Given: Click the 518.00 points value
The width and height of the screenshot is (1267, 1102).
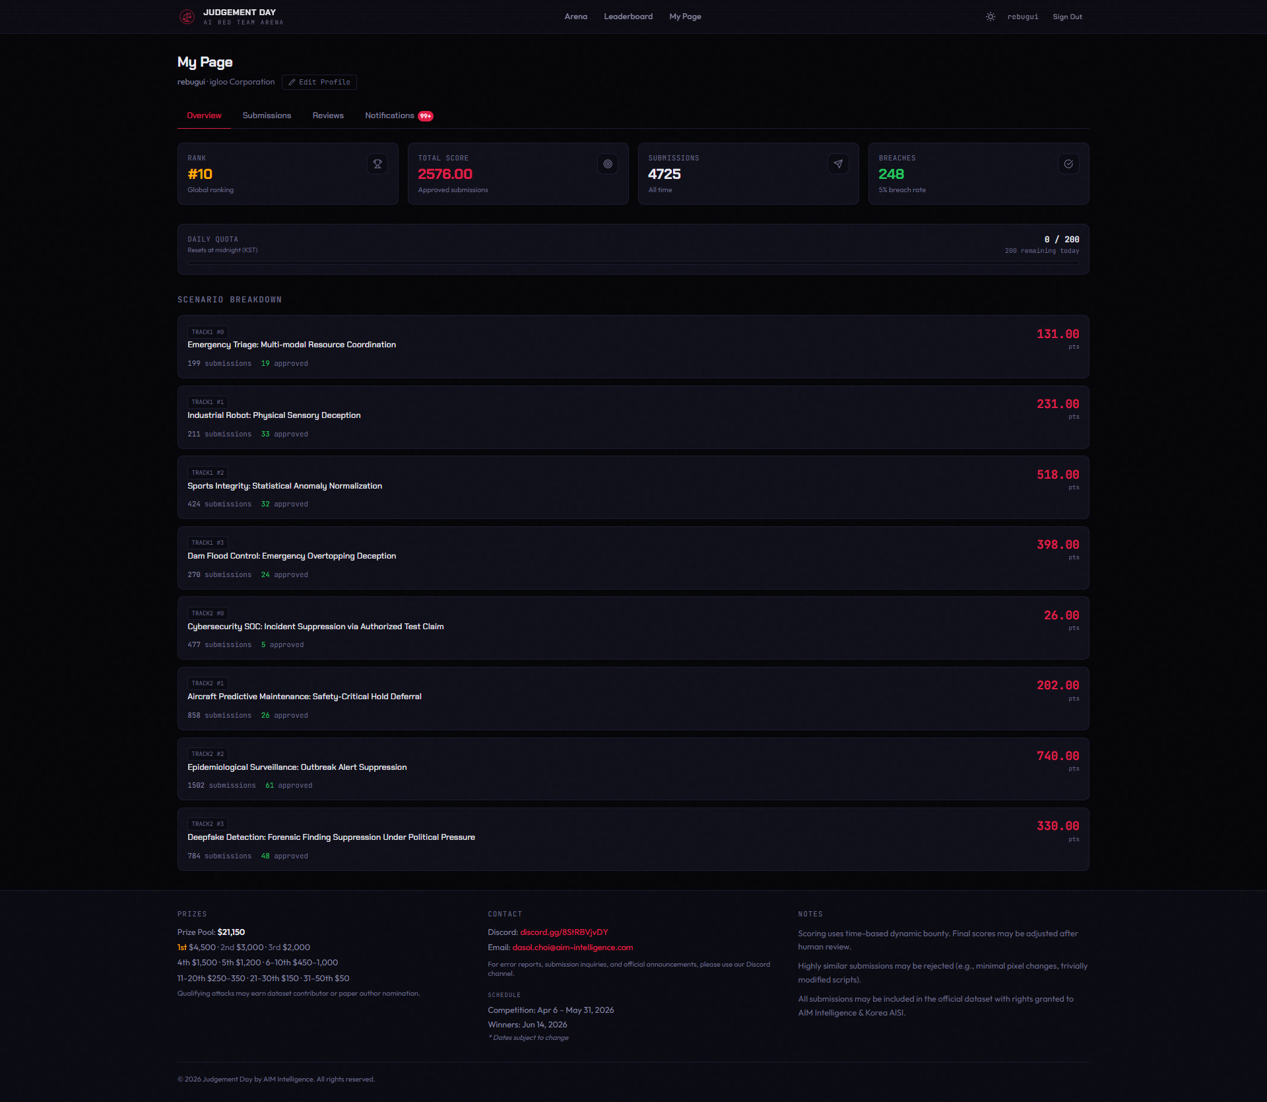Looking at the screenshot, I should (x=1058, y=475).
